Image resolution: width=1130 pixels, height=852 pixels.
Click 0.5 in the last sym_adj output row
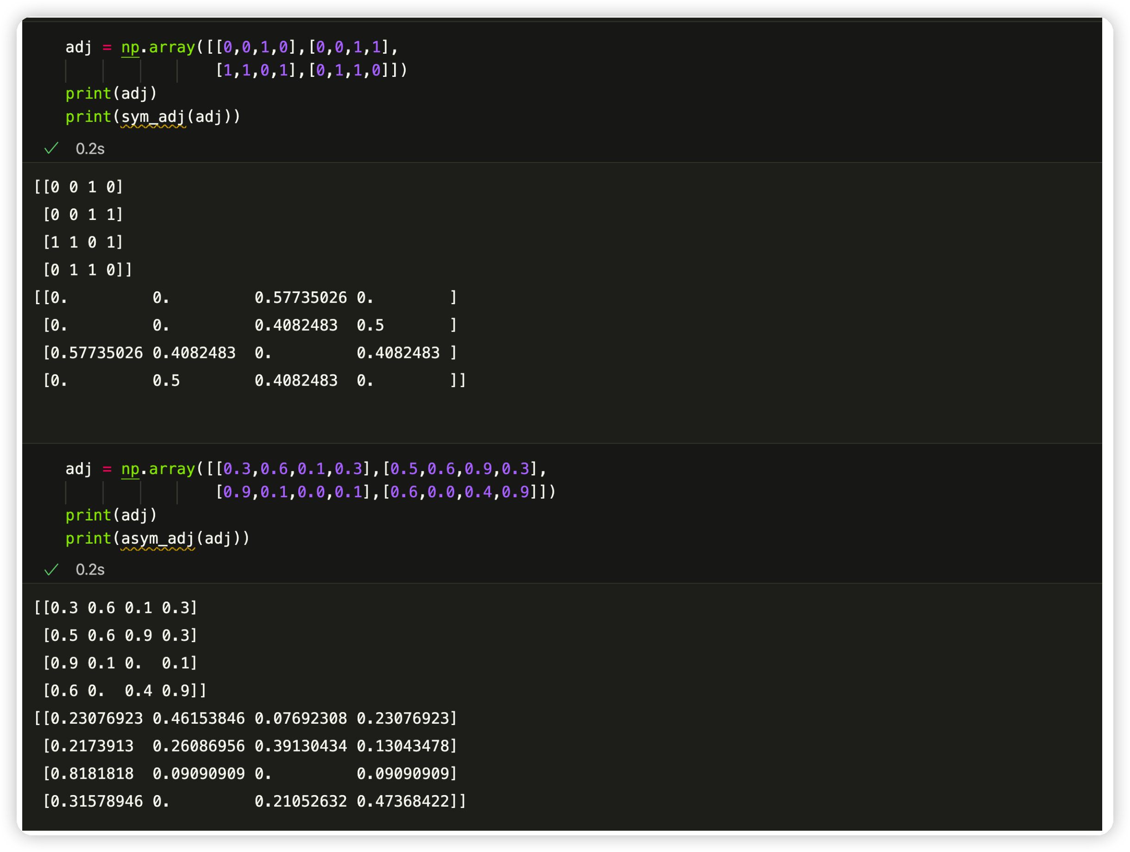pos(166,381)
